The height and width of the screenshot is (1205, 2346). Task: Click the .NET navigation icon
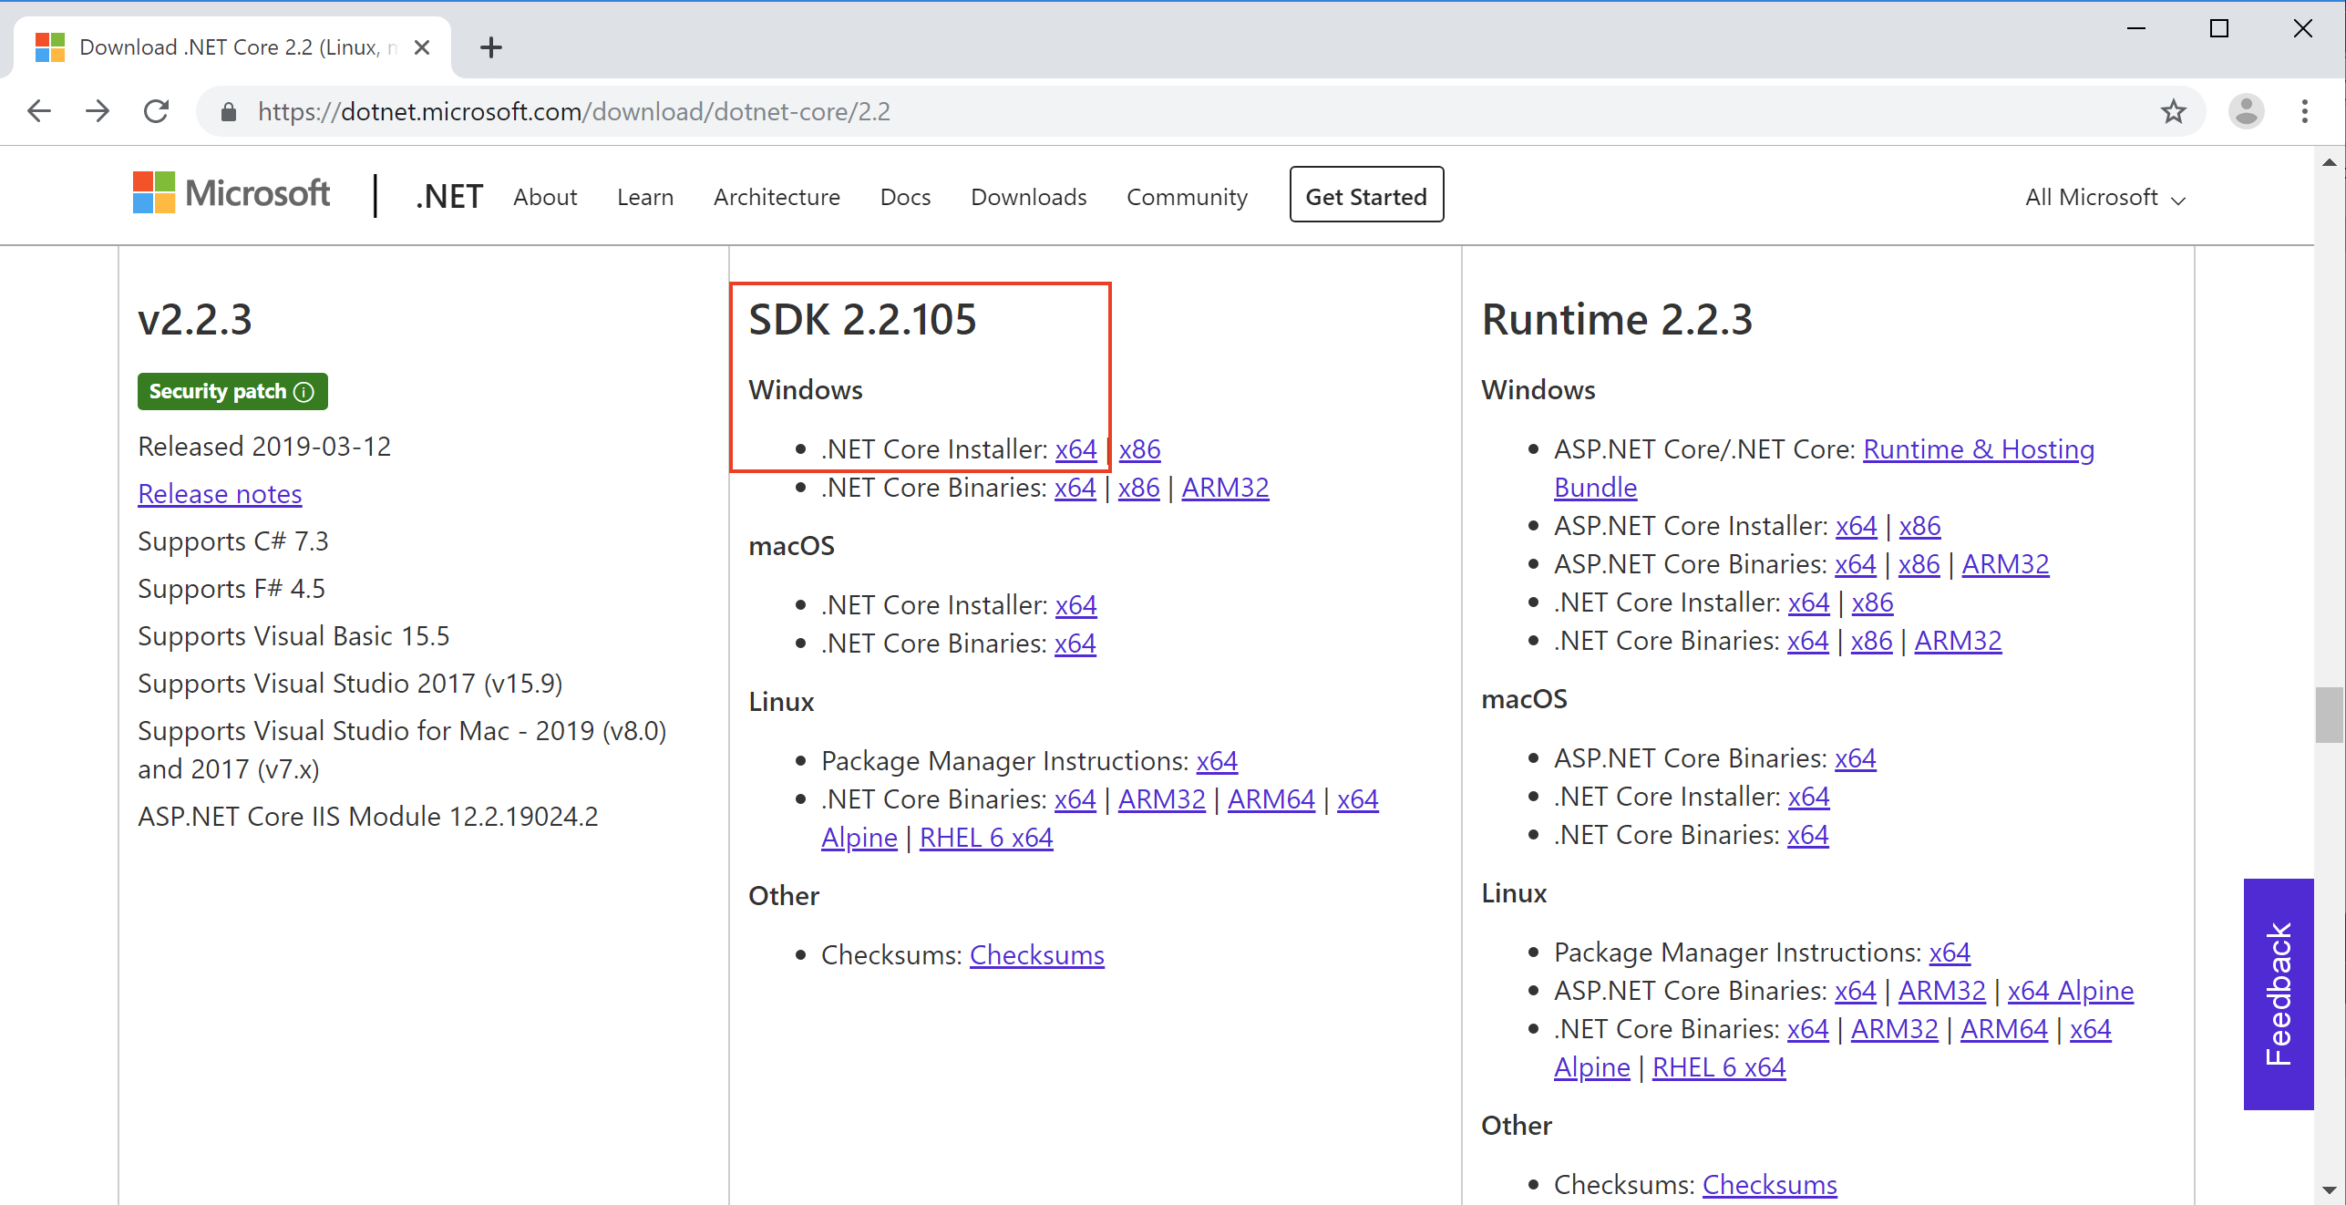tap(446, 197)
